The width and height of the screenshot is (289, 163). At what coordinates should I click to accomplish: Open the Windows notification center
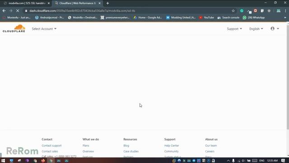(x=283, y=161)
